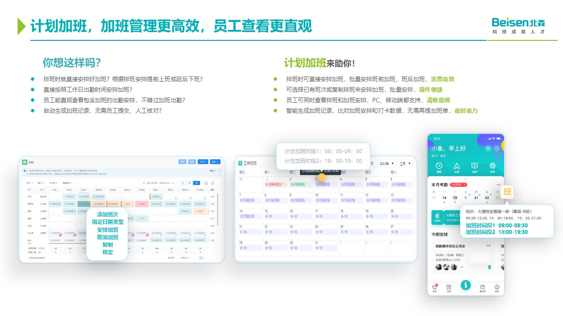Click the green 排班 app logo icon
Screen dimensions: 563x316
[x=25, y=162]
